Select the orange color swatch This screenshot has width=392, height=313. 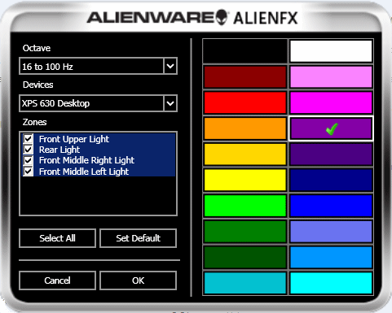tap(245, 128)
